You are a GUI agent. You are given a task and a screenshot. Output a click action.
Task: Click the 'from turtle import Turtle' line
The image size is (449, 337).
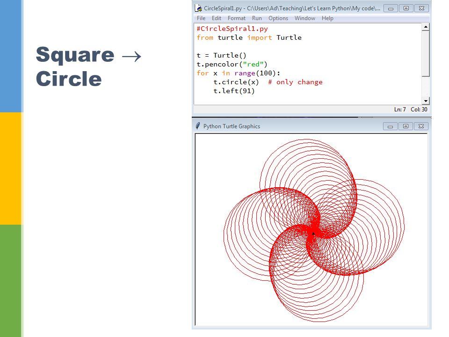click(x=249, y=37)
